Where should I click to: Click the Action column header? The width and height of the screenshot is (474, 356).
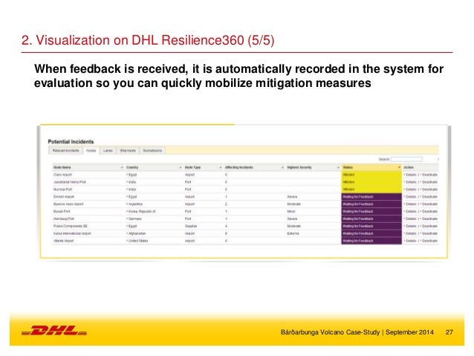[409, 167]
